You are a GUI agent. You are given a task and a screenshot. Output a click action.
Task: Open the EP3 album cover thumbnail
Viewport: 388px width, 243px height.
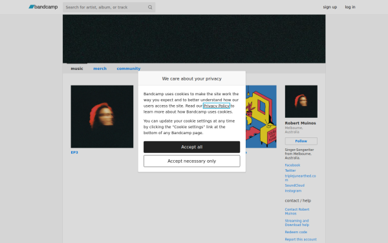[102, 117]
